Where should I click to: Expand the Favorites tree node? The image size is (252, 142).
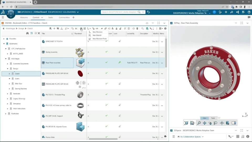[x=4, y=39]
